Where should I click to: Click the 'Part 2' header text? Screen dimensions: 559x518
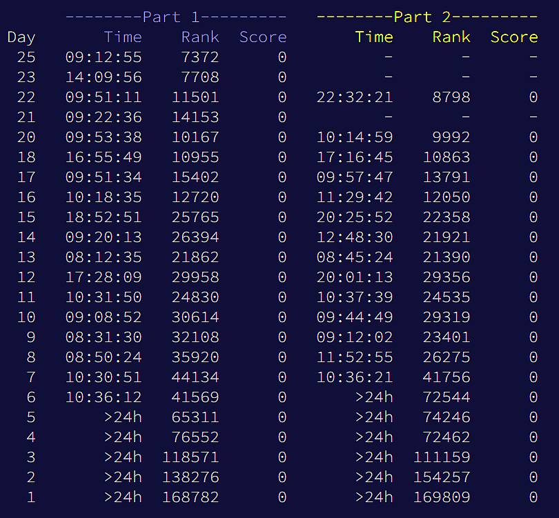(422, 17)
